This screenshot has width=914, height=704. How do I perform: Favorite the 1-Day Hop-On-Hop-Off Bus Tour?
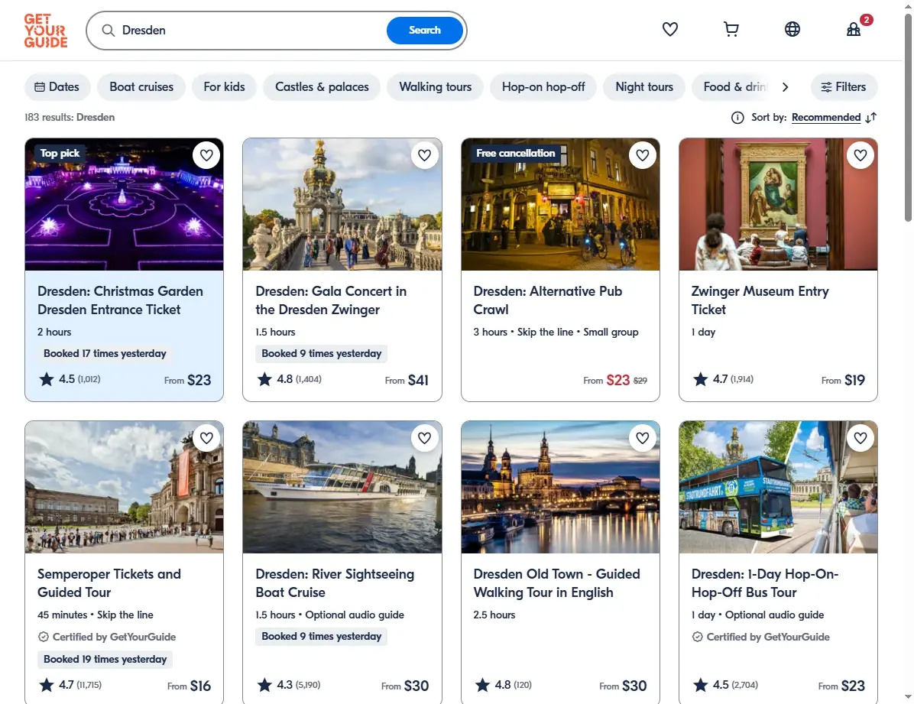(x=861, y=438)
